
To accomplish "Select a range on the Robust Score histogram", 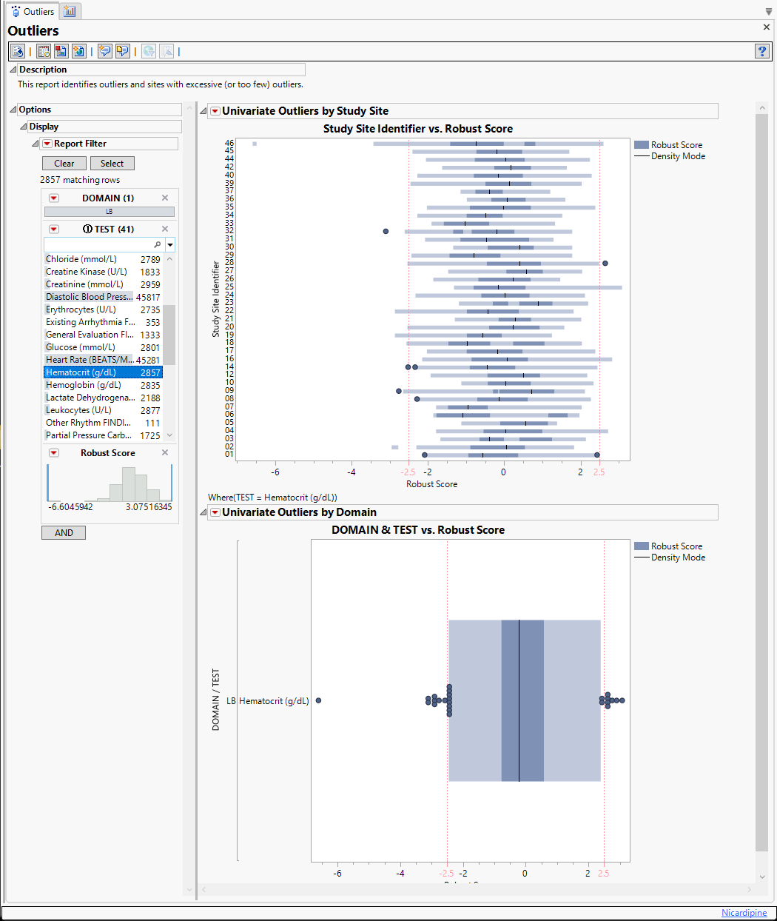I will [109, 483].
